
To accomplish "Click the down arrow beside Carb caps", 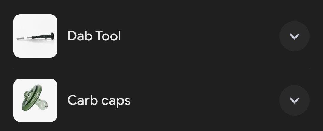I will tap(294, 100).
